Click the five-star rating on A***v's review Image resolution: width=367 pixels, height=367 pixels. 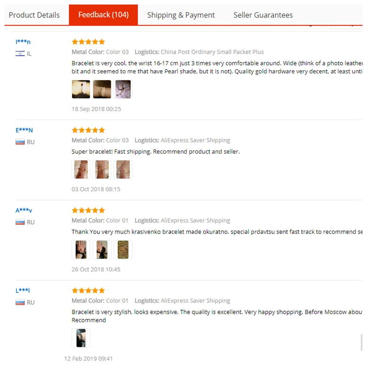88,210
